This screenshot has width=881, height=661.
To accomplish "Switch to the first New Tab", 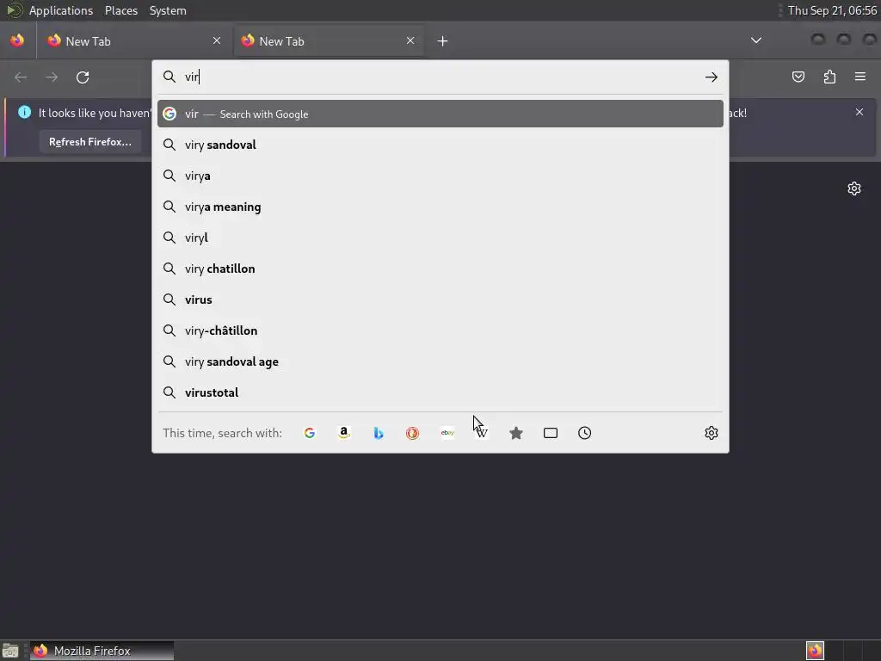I will [133, 41].
